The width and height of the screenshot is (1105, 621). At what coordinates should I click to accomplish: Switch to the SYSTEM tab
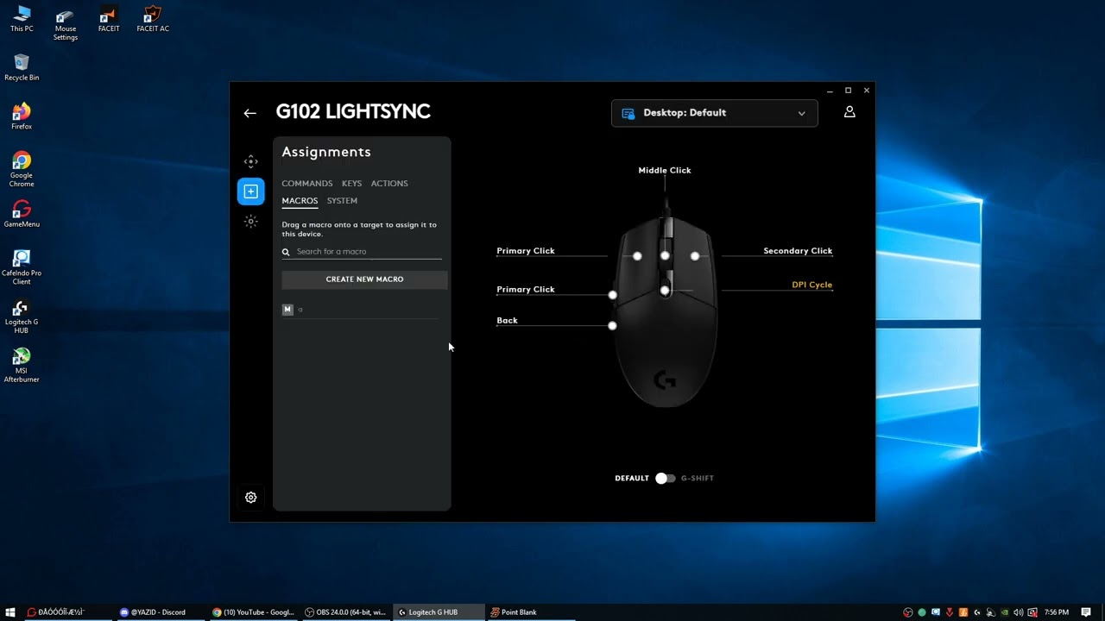342,201
